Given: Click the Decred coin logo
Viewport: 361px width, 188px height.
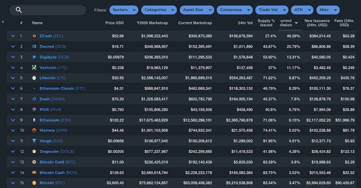Looking at the screenshot, I should tap(34, 47).
